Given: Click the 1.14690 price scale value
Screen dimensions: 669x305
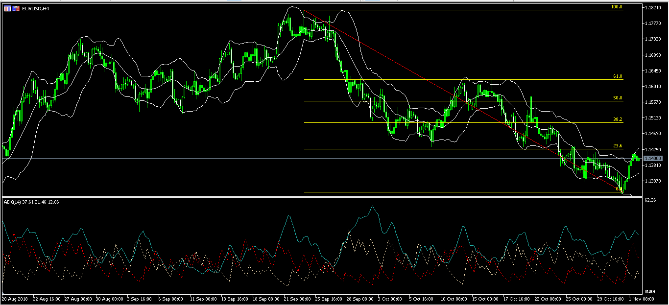Looking at the screenshot, I should click(653, 133).
